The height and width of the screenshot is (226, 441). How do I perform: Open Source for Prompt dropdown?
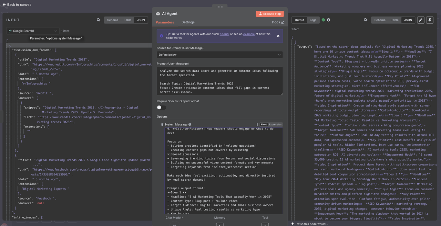pyautogui.click(x=219, y=55)
